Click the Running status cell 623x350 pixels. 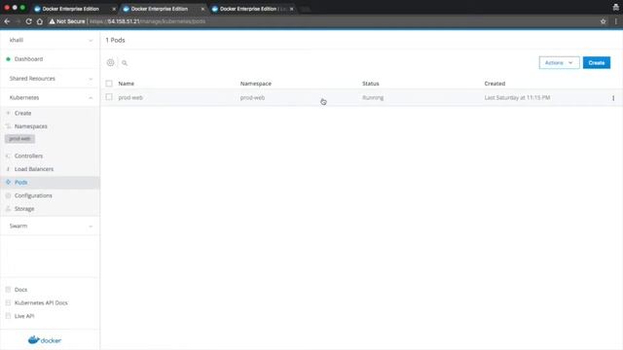[x=373, y=97]
